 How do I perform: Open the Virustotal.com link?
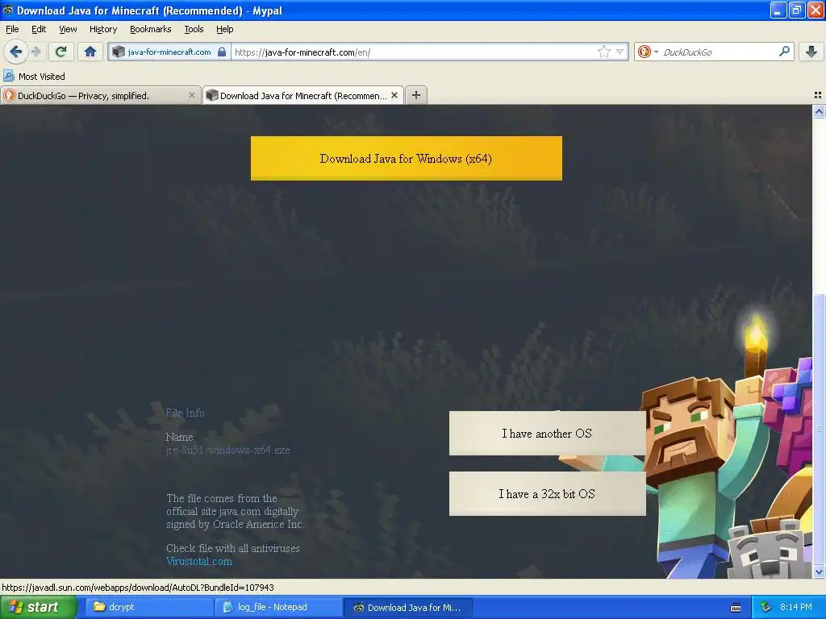coord(199,561)
